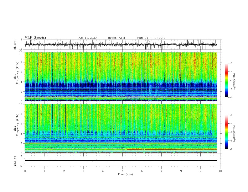This screenshot has height=192, width=248.
Task: Click the "4" kHz tick on ch.1 spectrogram
Action: tap(22, 82)
